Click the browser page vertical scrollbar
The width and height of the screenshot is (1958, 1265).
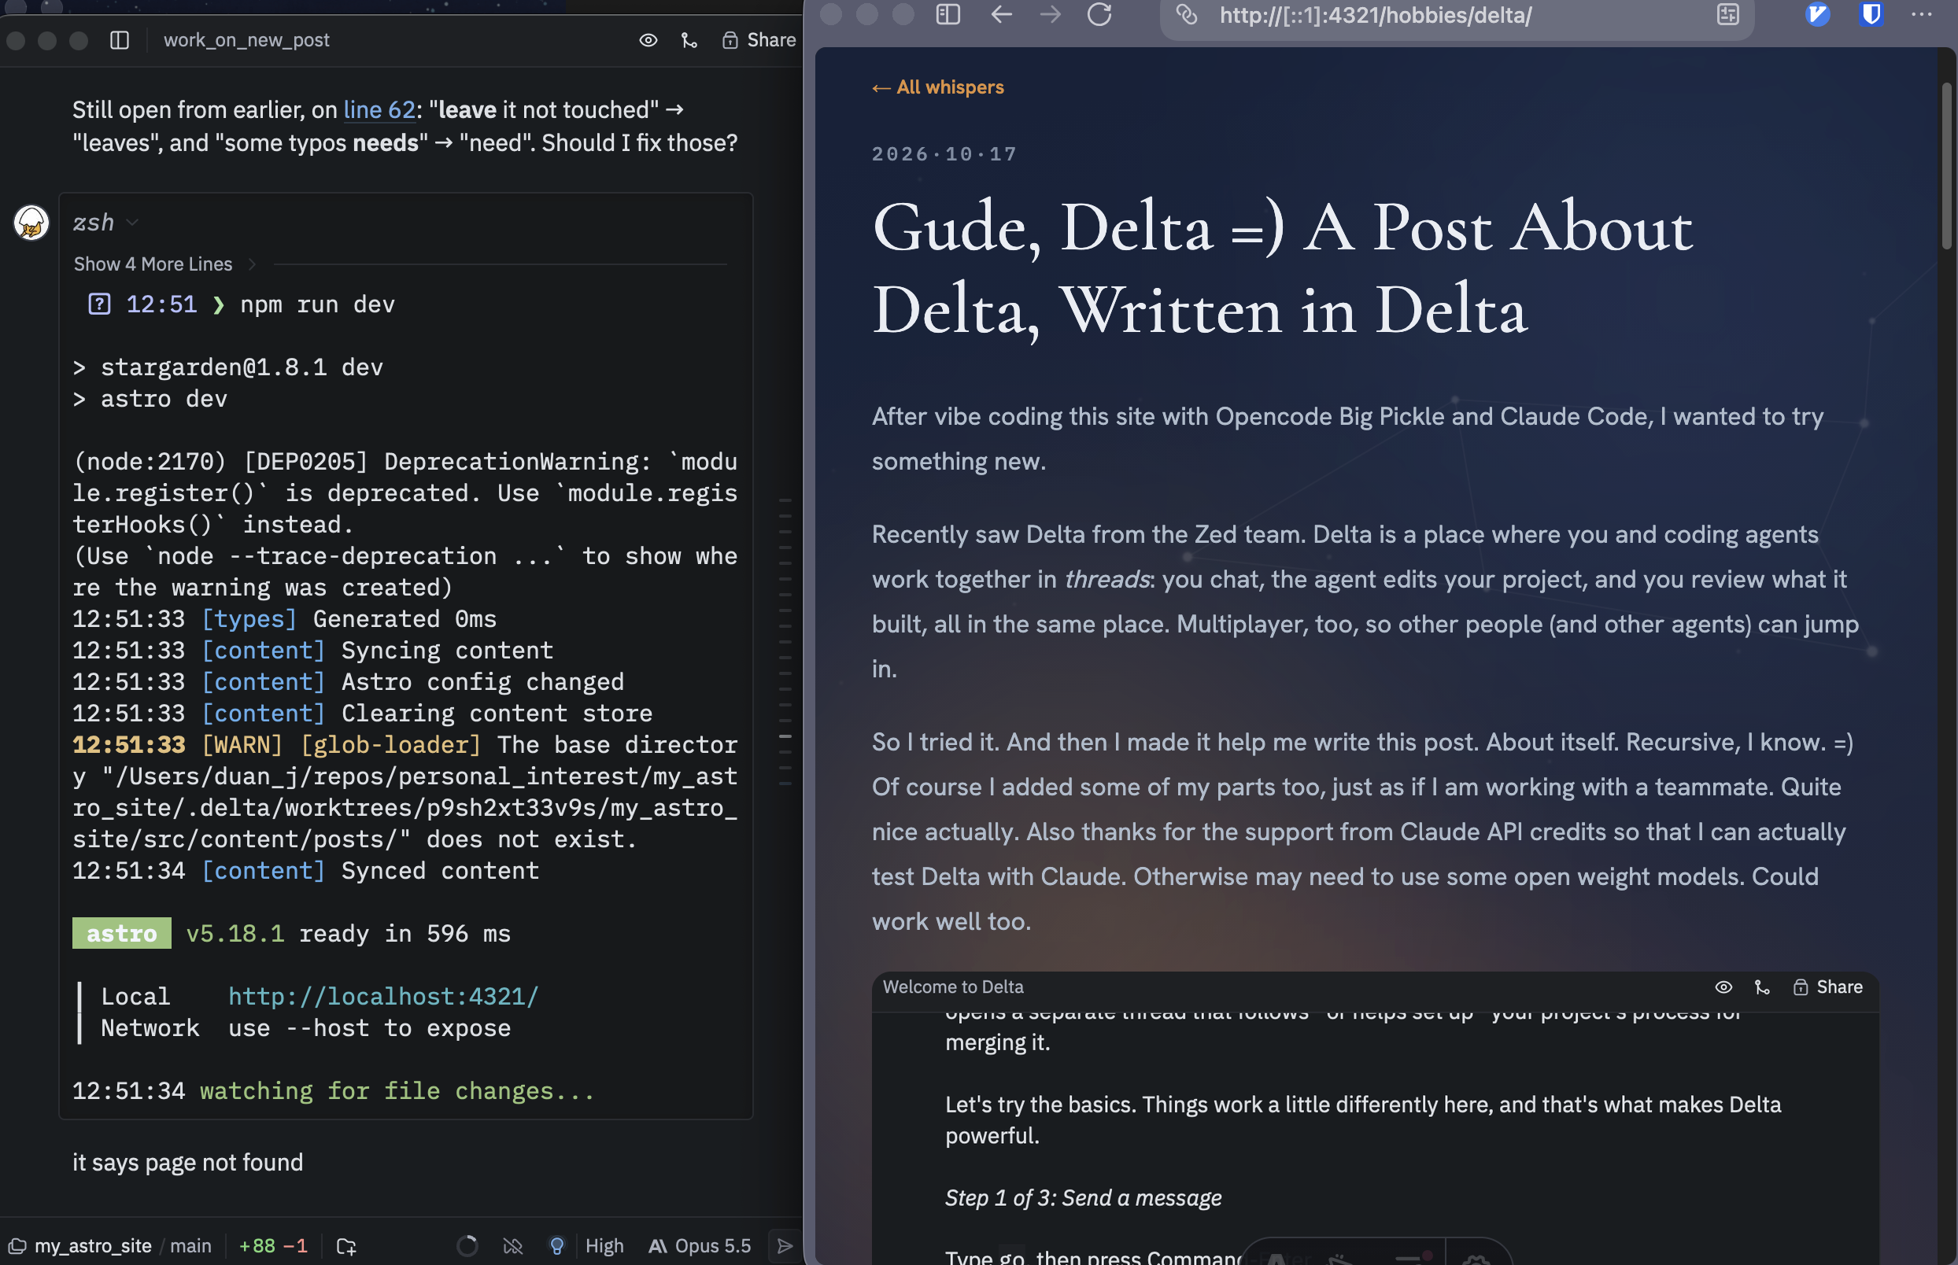pyautogui.click(x=1945, y=164)
